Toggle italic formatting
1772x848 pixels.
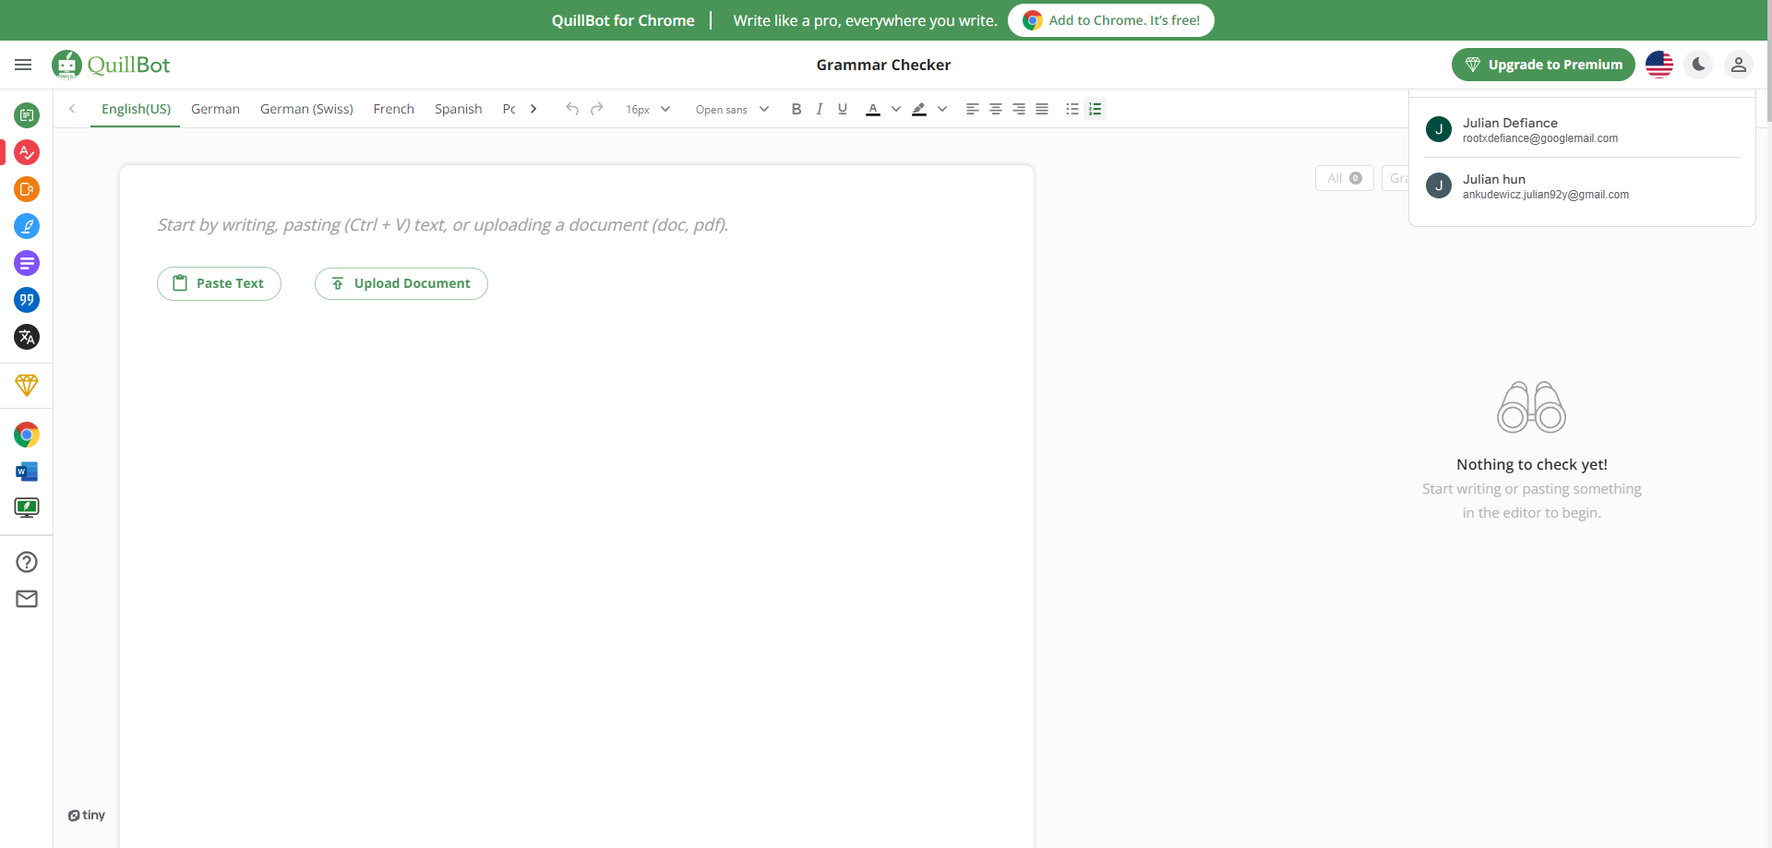(820, 109)
